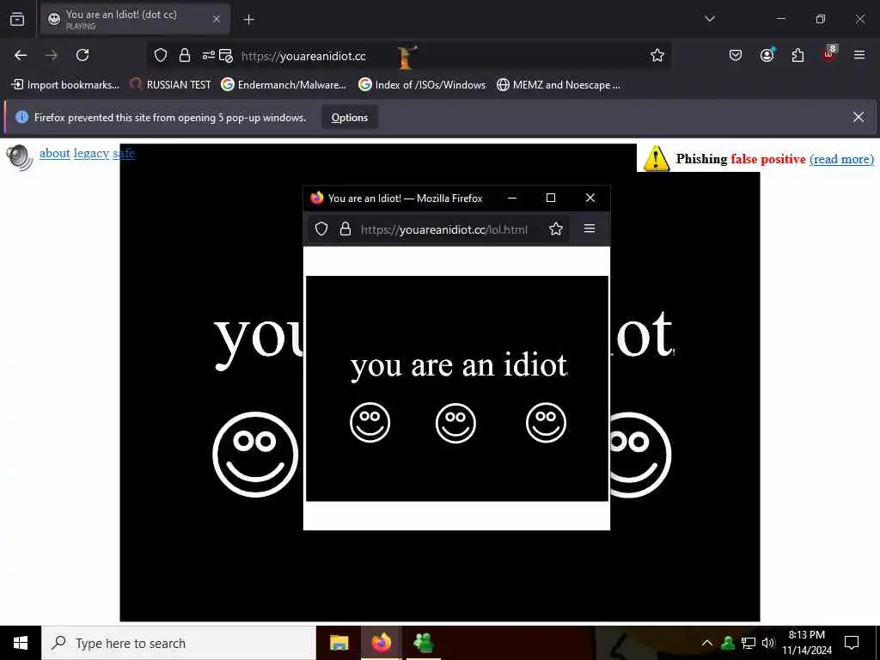Expand the list all tabs chevron
The image size is (880, 660).
click(x=709, y=19)
